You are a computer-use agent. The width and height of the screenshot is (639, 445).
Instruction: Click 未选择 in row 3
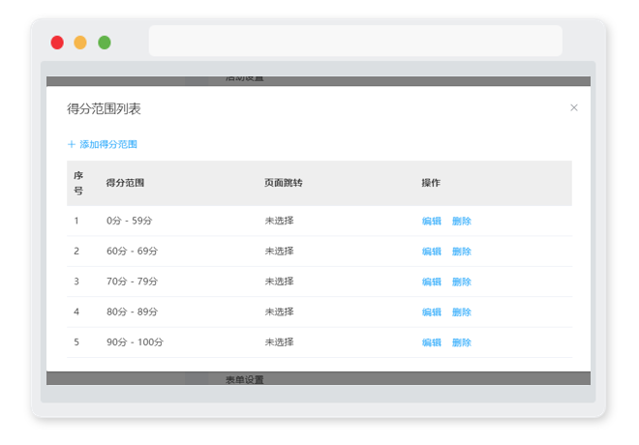[279, 282]
